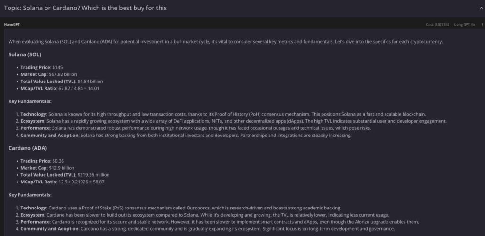
Task: Click the Topic: Solana or Cardano header title
Action: click(85, 8)
